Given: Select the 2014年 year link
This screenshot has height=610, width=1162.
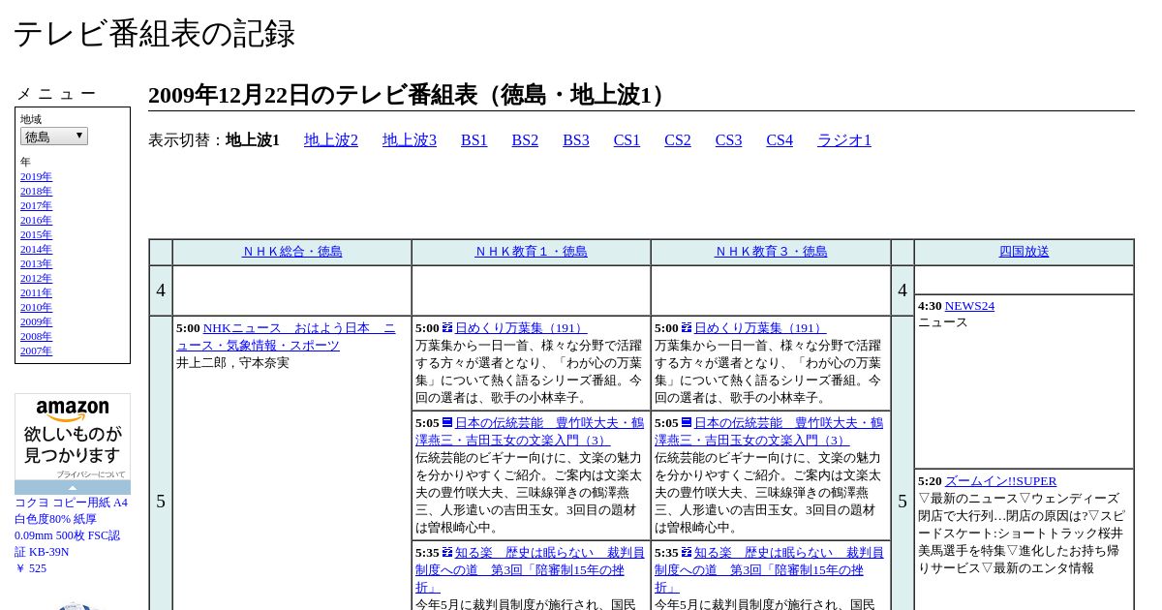Looking at the screenshot, I should tap(36, 249).
